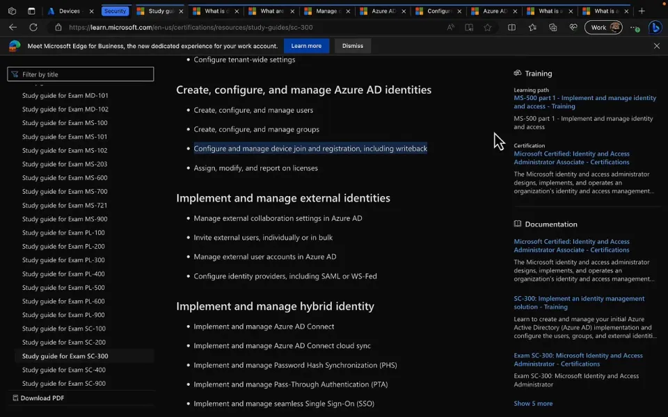
Task: Click the Training section icon
Action: coord(517,73)
